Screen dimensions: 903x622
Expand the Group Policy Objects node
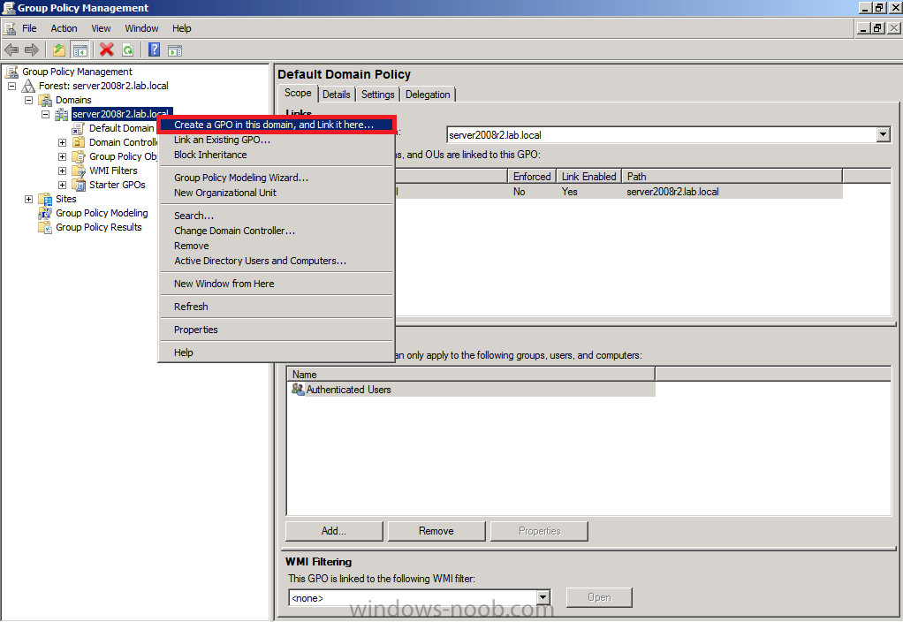coord(62,156)
